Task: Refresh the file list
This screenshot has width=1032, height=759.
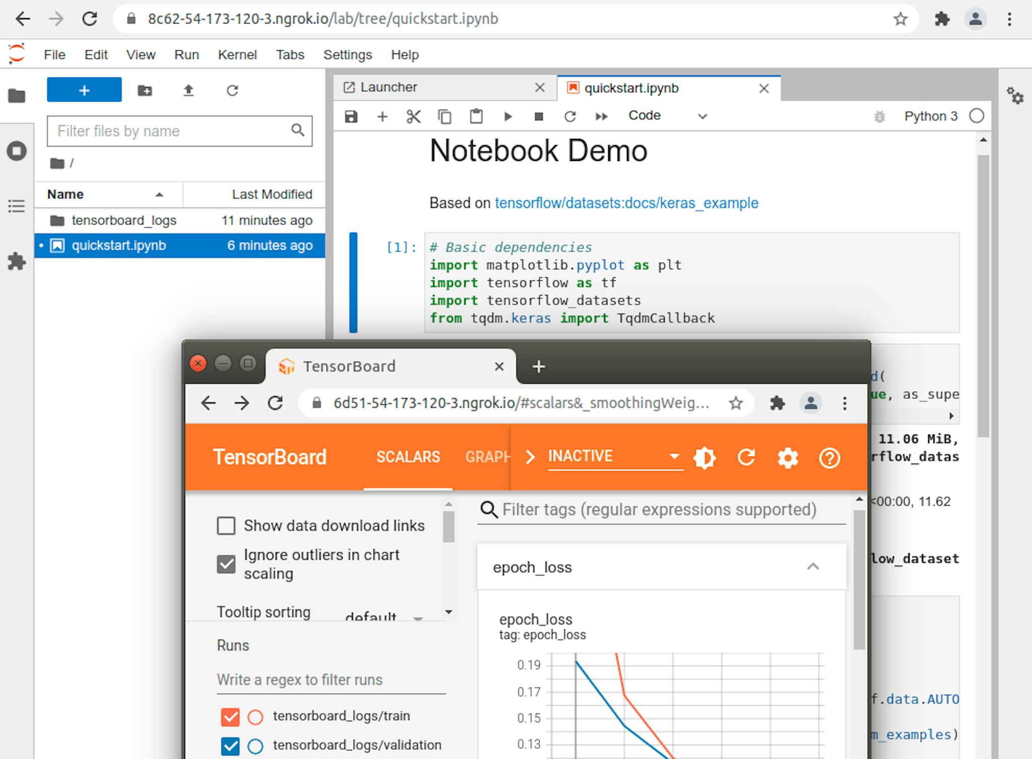Action: [x=232, y=91]
